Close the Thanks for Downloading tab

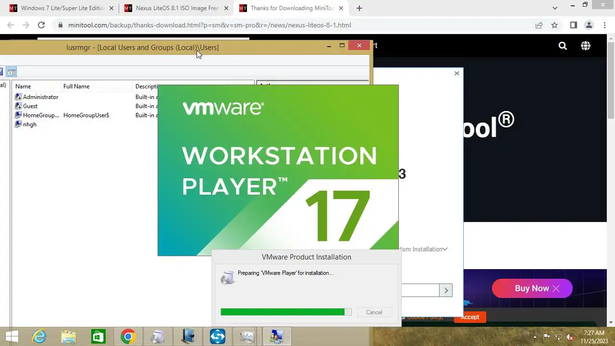341,8
